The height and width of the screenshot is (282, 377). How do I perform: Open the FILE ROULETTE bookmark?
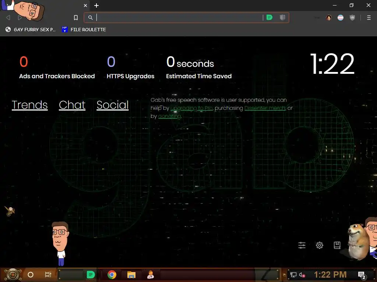(x=84, y=29)
